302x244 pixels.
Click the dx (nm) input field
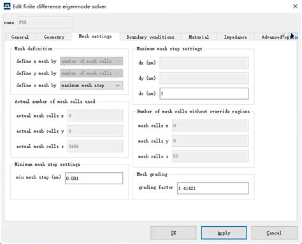click(204, 63)
